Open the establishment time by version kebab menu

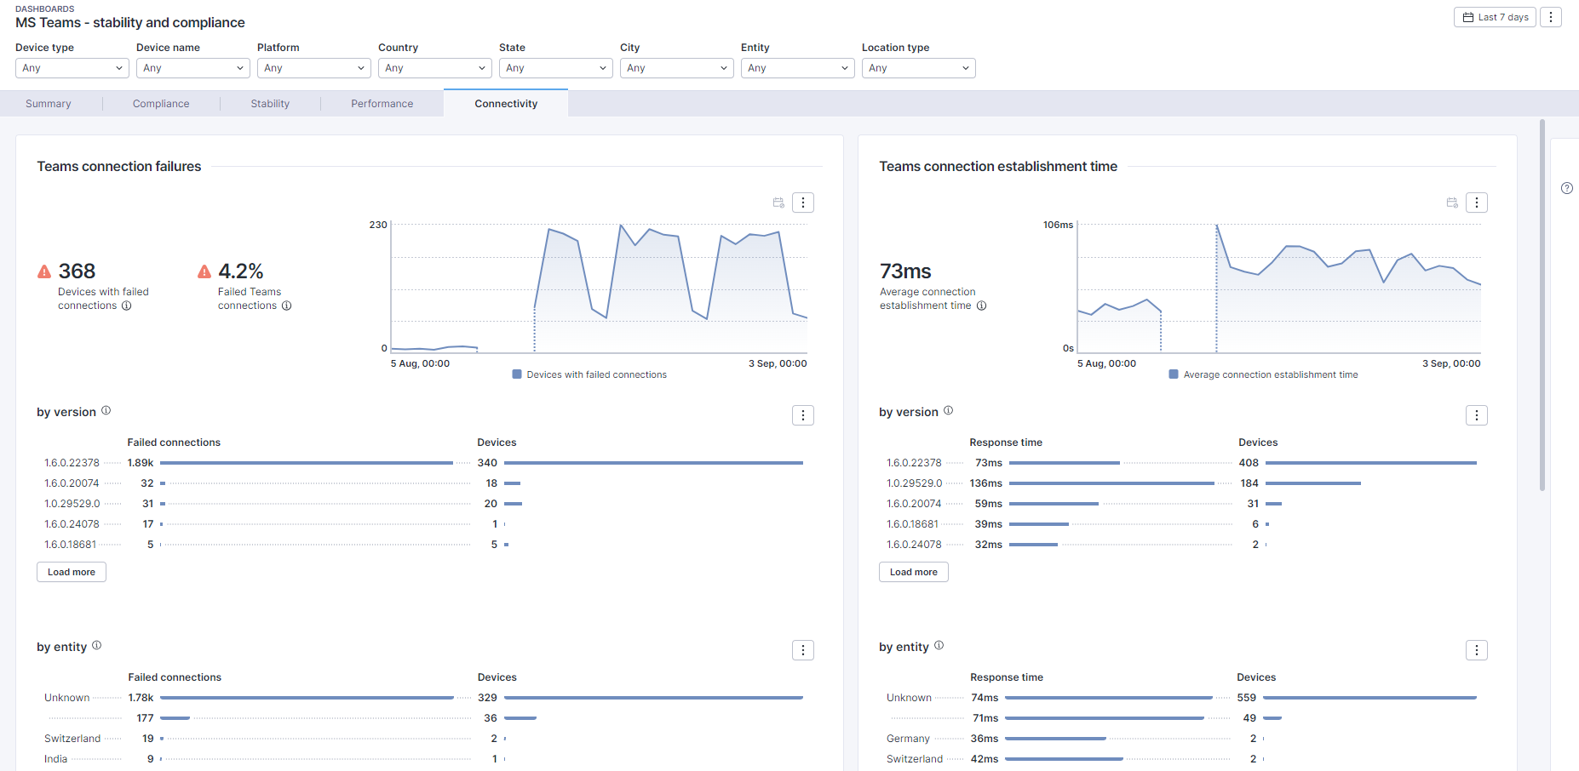[x=1477, y=415]
